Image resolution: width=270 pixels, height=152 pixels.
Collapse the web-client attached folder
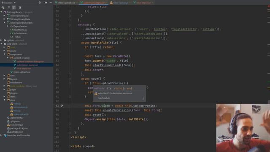pos(1,44)
